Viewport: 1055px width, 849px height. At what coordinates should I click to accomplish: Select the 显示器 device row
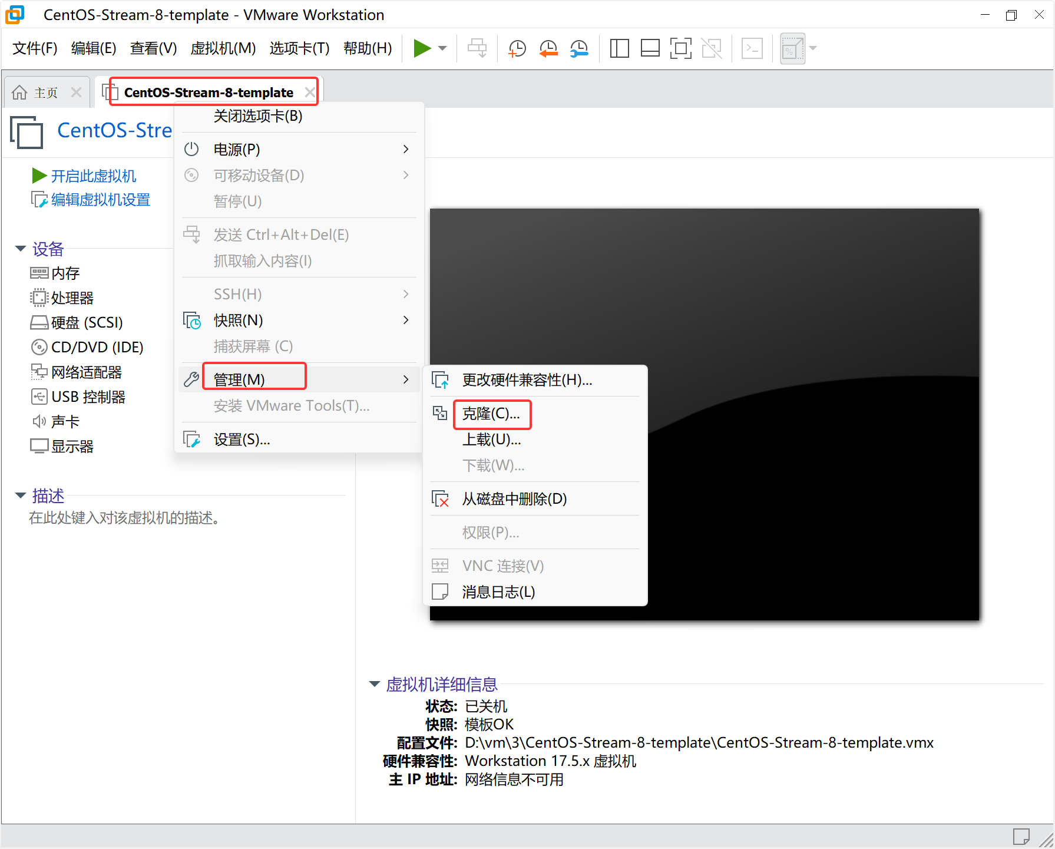[x=62, y=447]
